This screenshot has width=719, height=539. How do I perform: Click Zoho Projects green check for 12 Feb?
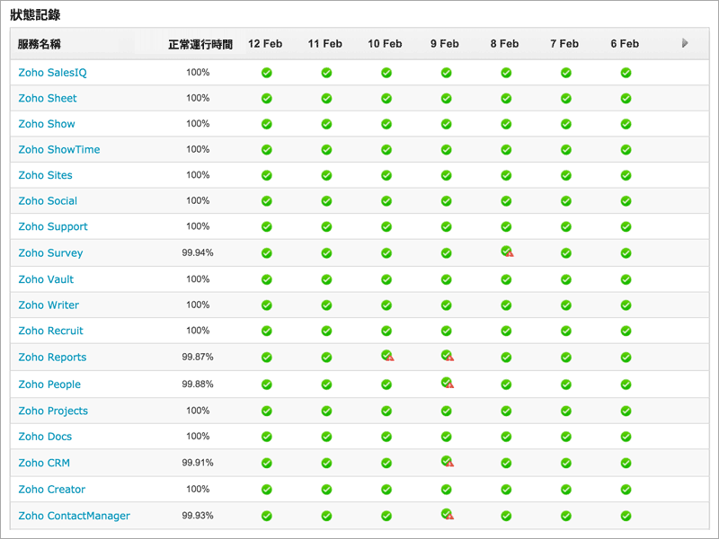[x=266, y=411]
